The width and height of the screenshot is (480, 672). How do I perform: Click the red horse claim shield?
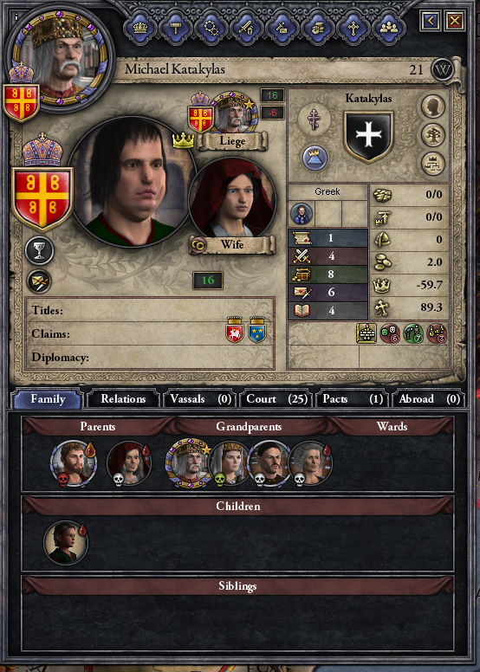coord(235,330)
